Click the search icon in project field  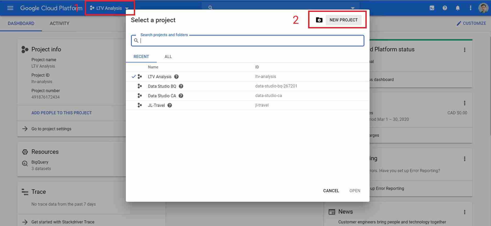coord(136,41)
